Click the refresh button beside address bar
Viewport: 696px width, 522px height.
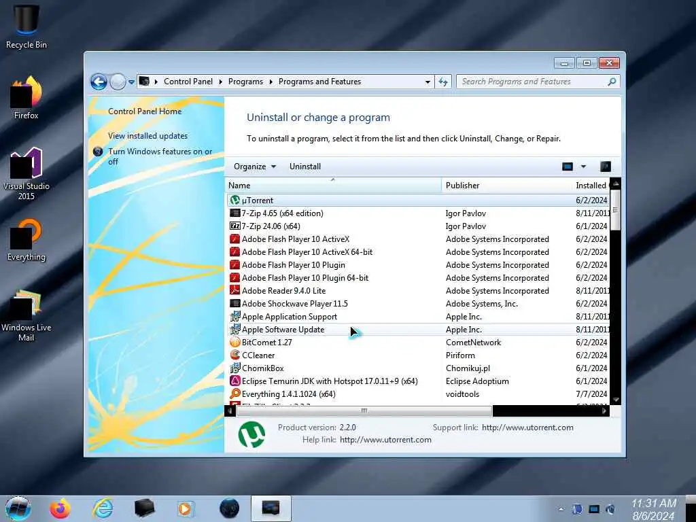click(443, 82)
